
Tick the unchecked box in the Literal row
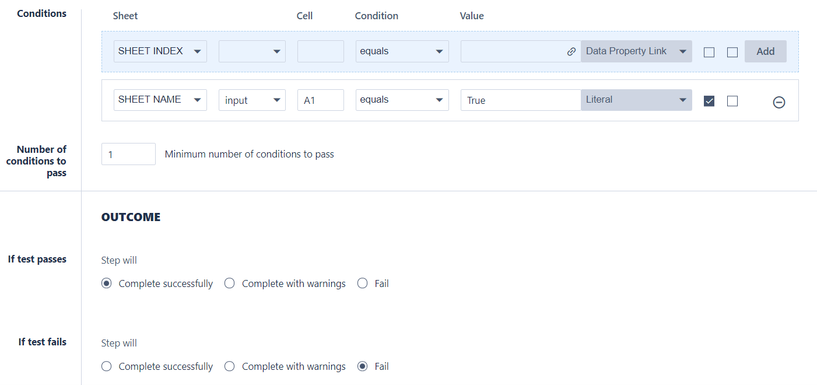coord(732,101)
